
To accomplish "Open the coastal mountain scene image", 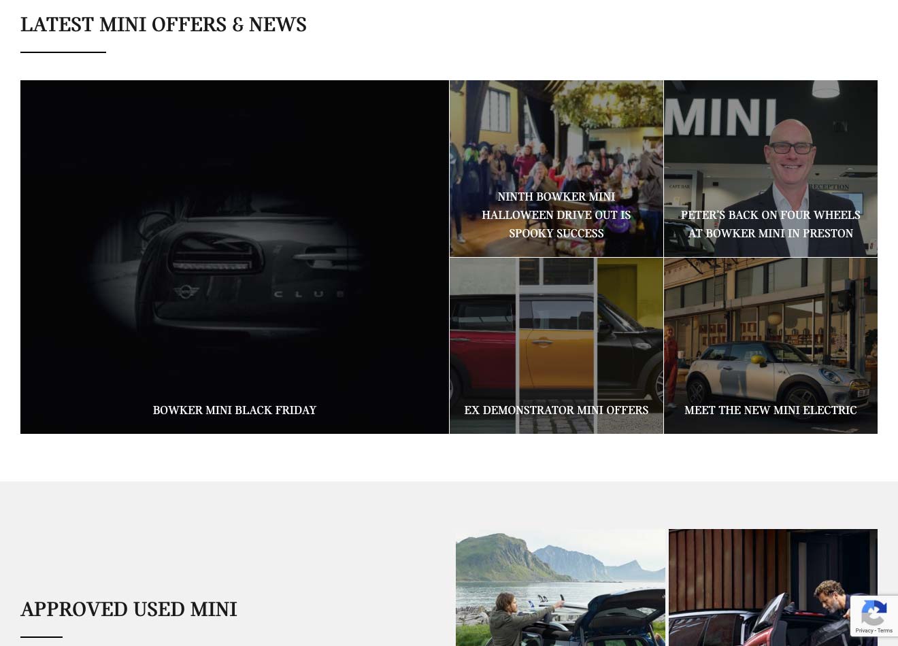I will (x=561, y=588).
